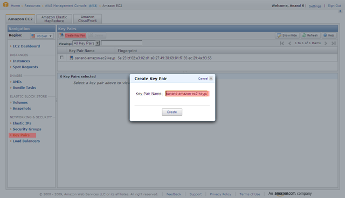Viewport: 345px width, 198px height.
Task: Click the Support footer link
Action: click(x=195, y=194)
